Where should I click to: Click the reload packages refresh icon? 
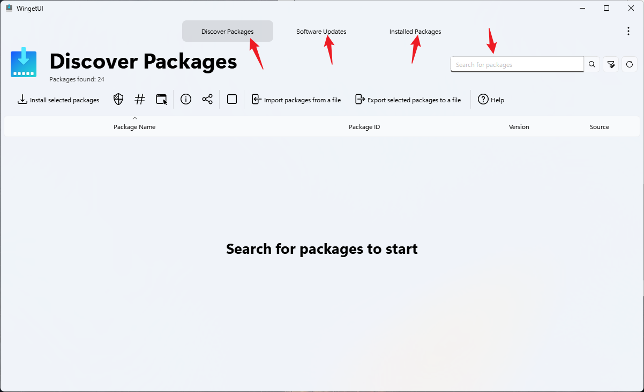point(630,65)
